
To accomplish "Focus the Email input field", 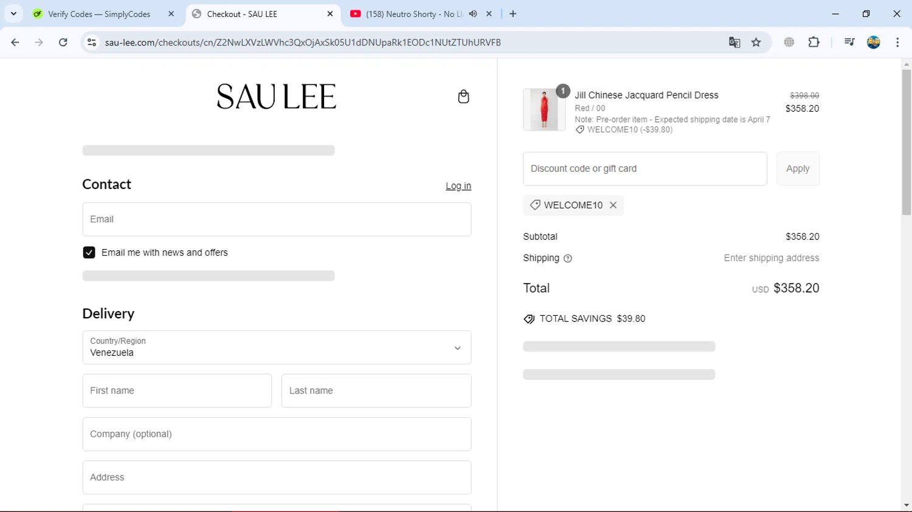I will 277,219.
